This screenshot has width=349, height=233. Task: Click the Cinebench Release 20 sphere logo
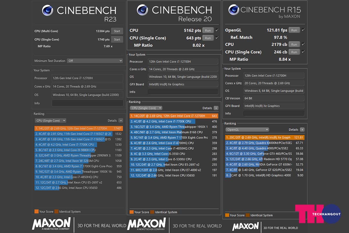[x=142, y=10]
